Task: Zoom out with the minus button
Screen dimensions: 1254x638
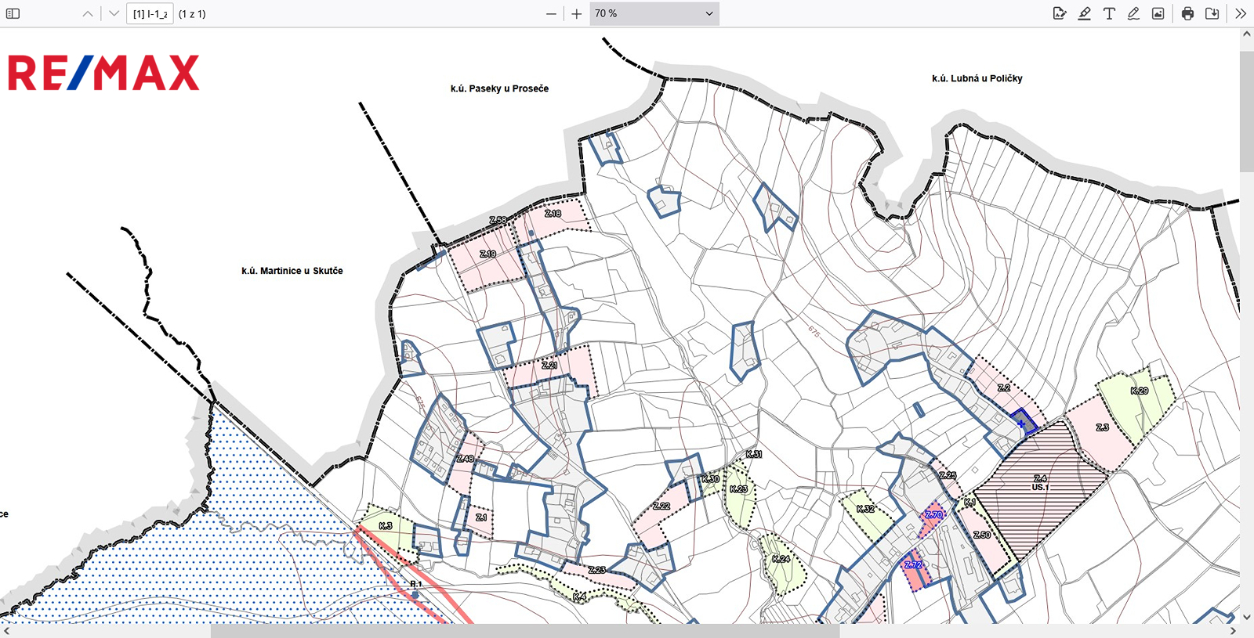Action: tap(551, 13)
